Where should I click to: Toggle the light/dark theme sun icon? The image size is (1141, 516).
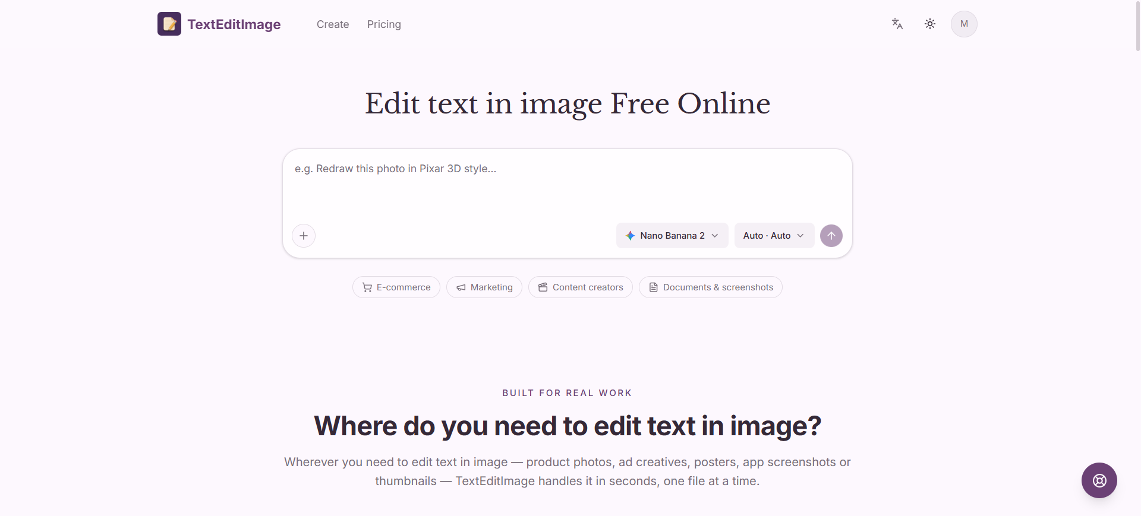click(930, 24)
